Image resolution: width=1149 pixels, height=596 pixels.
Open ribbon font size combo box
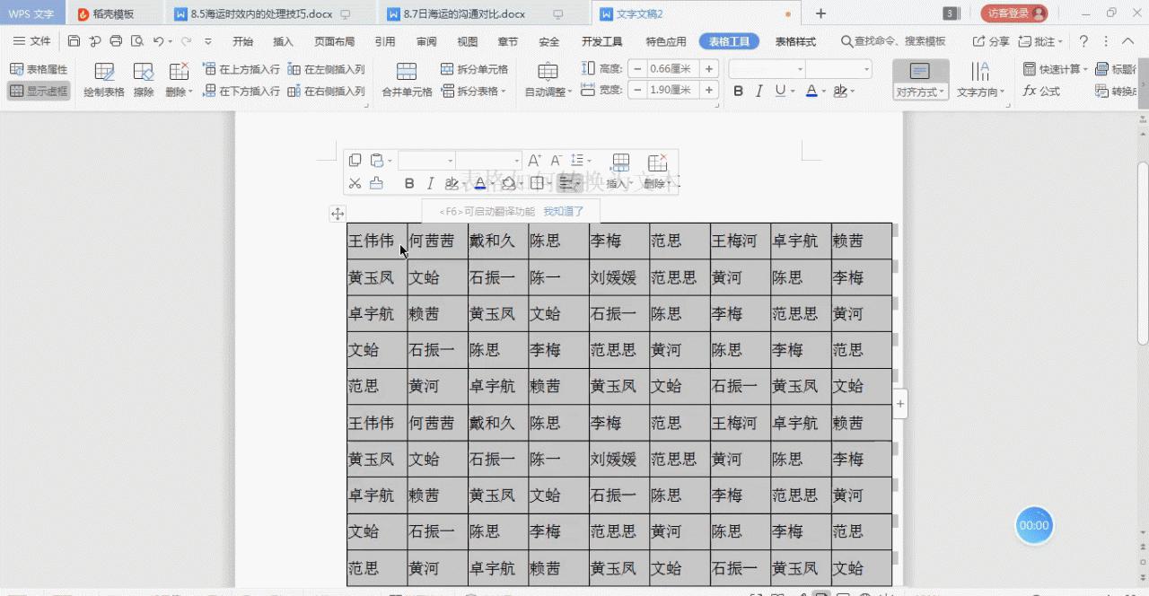coord(838,69)
